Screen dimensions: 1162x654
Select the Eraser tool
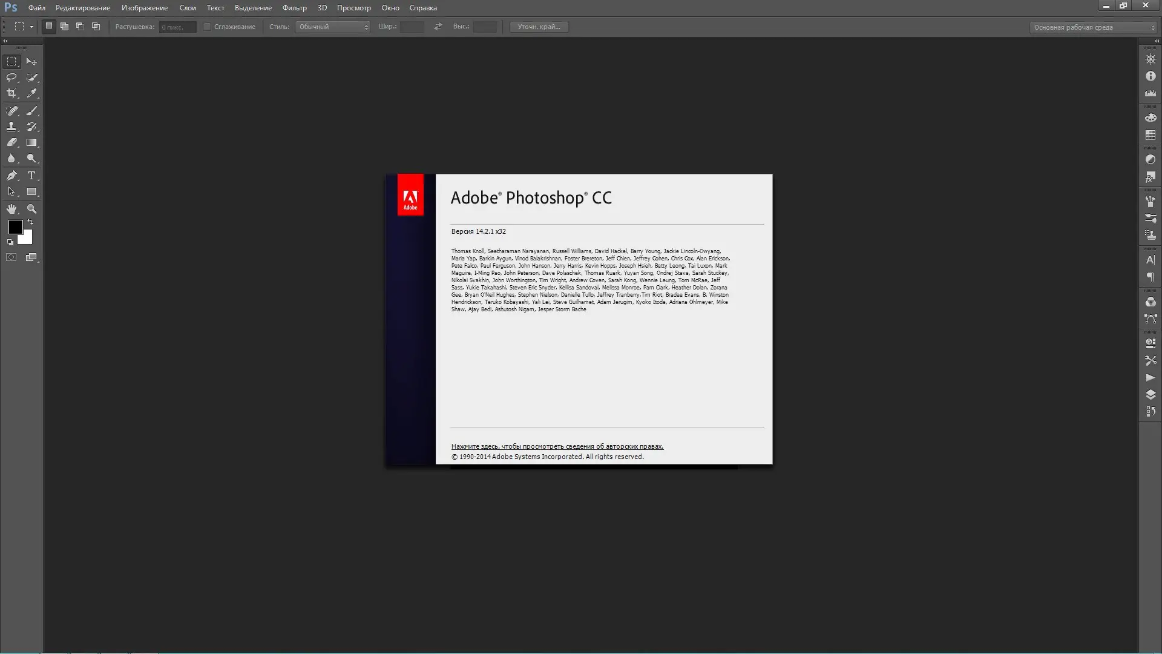coord(11,143)
